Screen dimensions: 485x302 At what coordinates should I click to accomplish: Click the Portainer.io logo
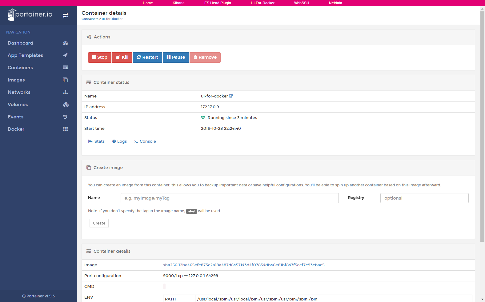[x=30, y=15]
